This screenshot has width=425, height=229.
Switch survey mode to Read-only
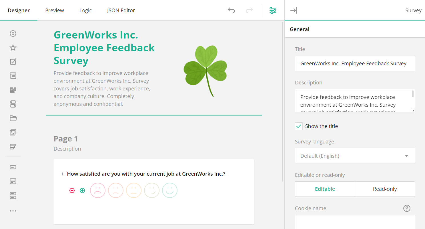(385, 189)
